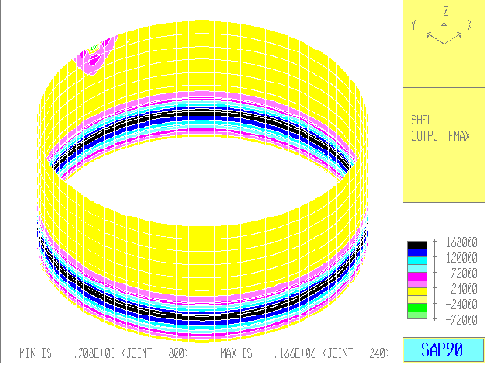This screenshot has width=485, height=365.
Task: Select the dark blue legend swatch
Action: 417,252
